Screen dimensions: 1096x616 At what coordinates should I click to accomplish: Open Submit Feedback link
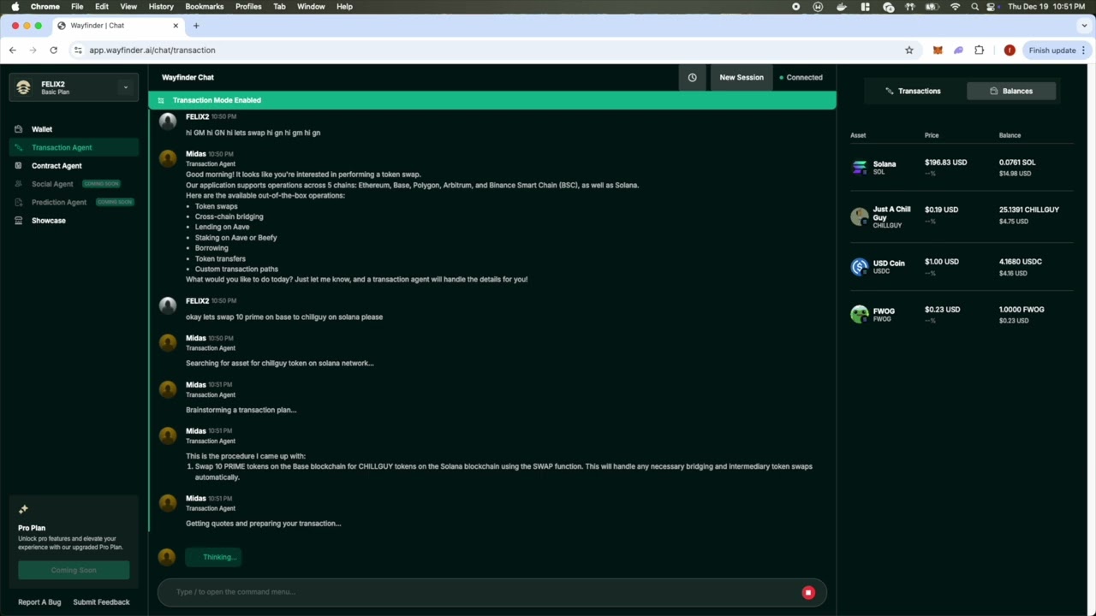101,602
